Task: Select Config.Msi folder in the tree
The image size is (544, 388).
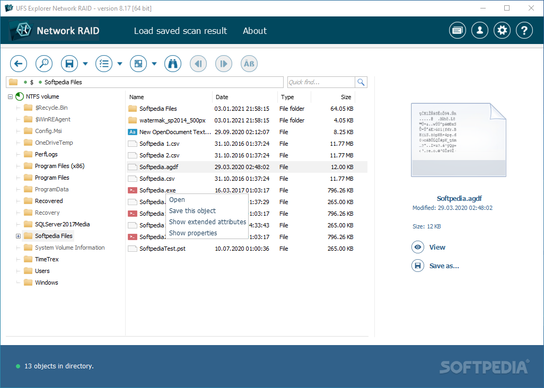Action: pos(48,131)
